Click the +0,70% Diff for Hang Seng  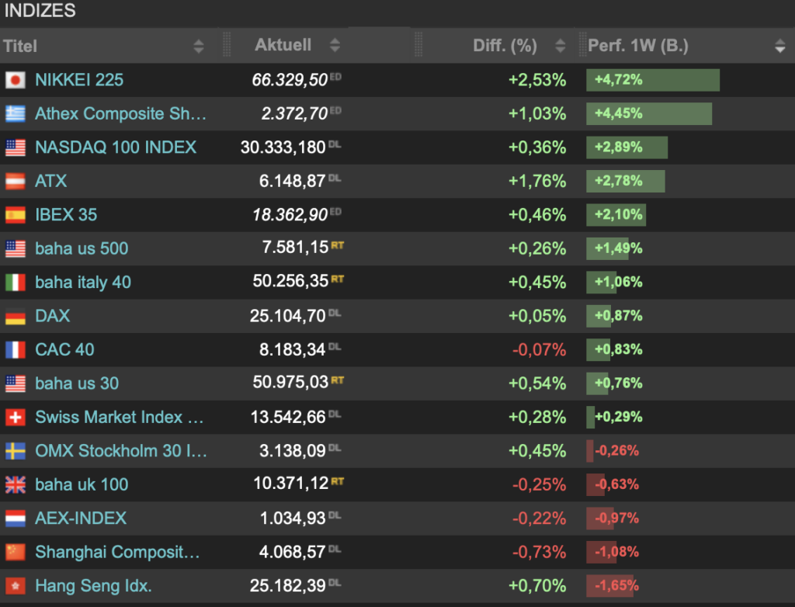[537, 586]
